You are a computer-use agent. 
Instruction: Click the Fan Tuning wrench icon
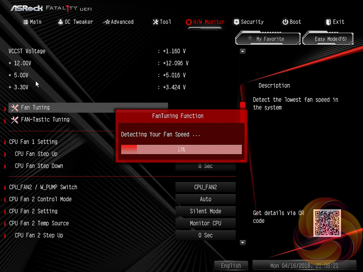[x=15, y=108]
